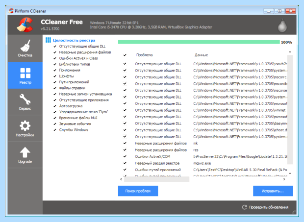This screenshot has width=304, height=222.
Task: Click the Поиск проблем button
Action: click(138, 191)
